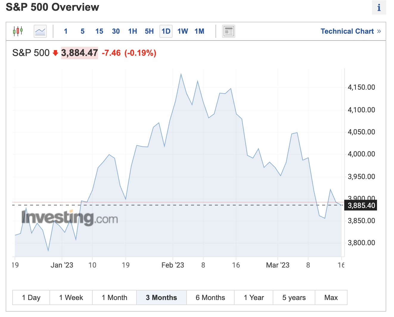Show the 1 Week range

[71, 297]
